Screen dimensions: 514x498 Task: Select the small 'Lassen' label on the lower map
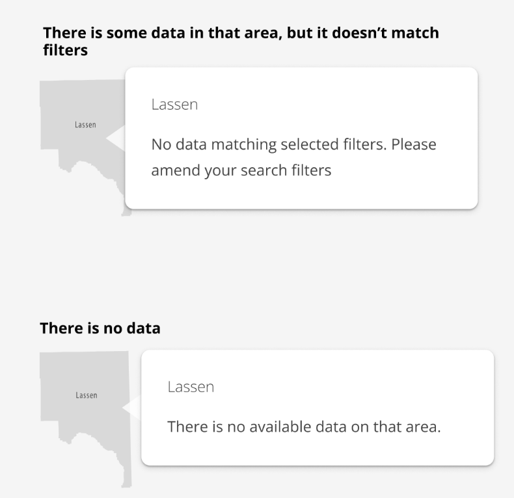point(87,395)
